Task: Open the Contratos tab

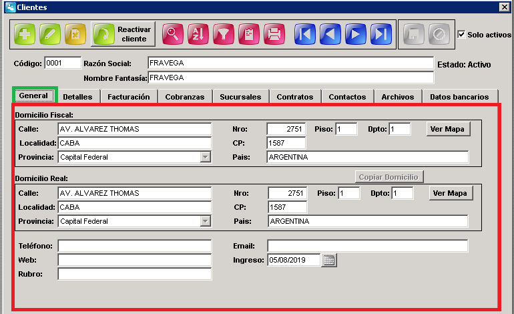Action: [294, 97]
